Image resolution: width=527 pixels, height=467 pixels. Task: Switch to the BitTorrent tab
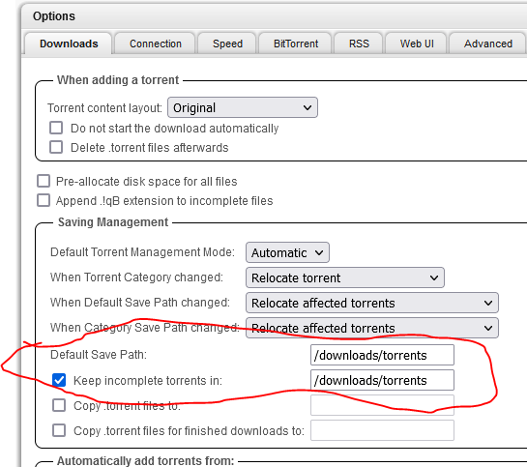click(296, 44)
